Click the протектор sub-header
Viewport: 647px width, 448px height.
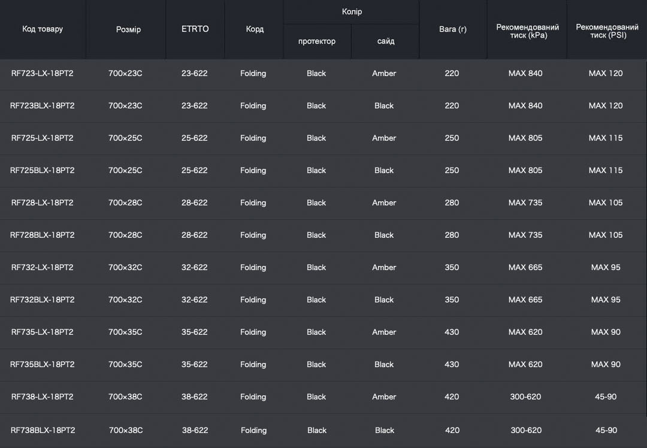click(x=317, y=41)
